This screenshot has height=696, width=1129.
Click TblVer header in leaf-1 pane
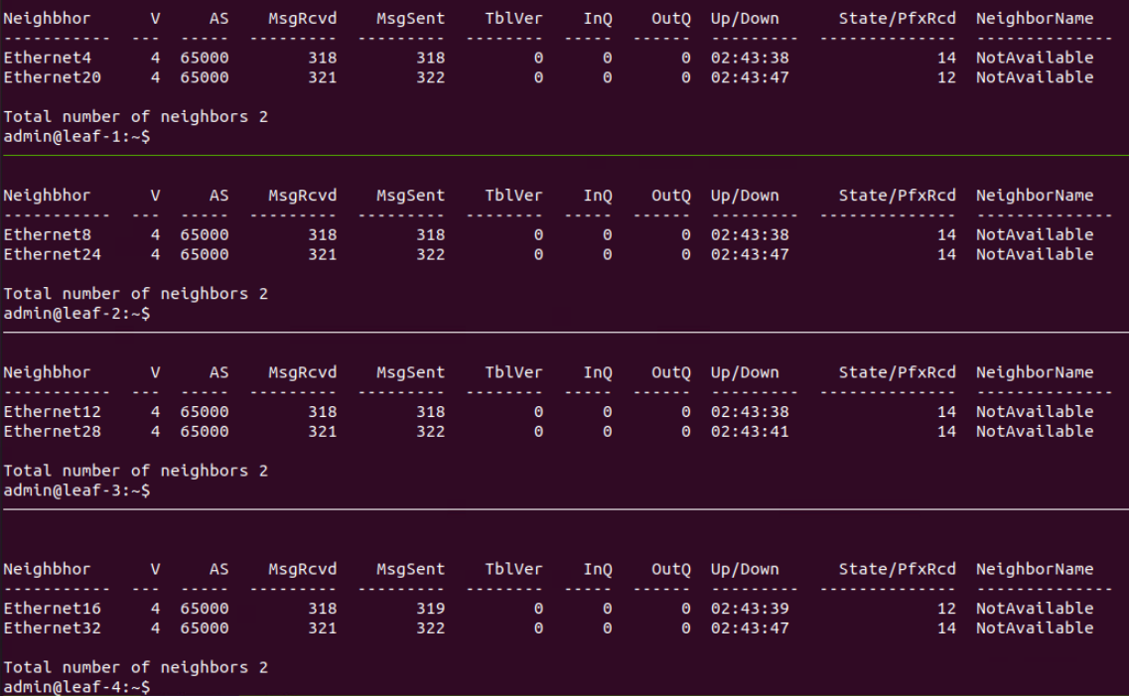(513, 19)
